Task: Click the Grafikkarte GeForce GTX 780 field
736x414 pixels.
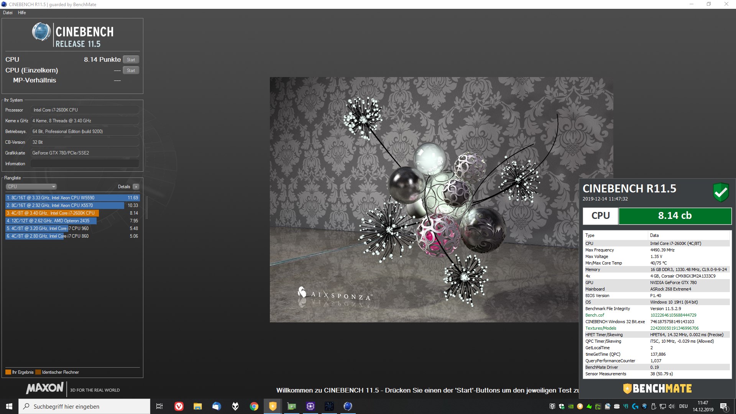Action: coord(85,153)
